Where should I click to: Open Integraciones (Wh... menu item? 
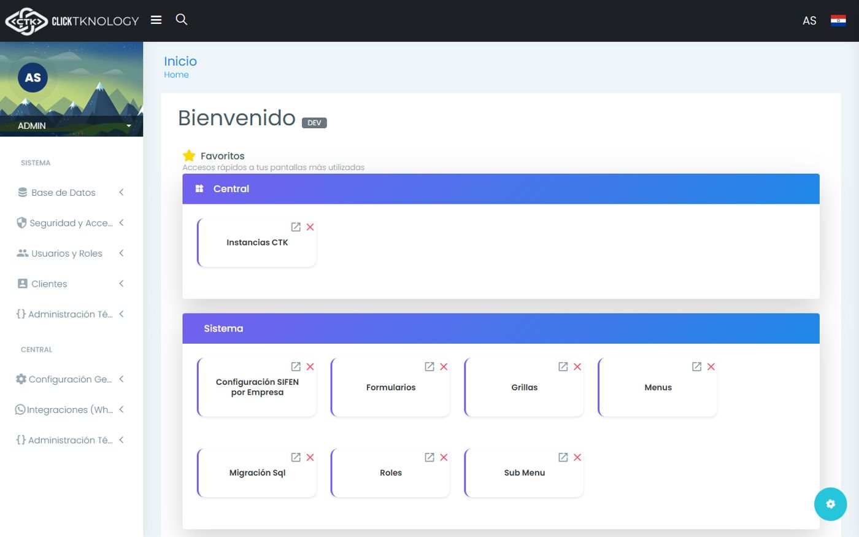point(71,409)
